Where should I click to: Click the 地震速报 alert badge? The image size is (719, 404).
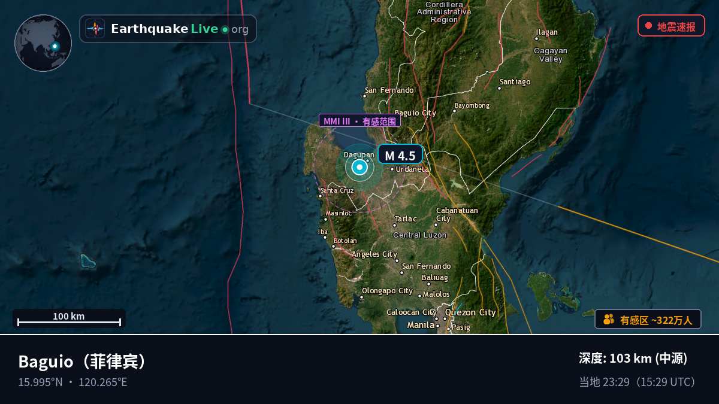[x=671, y=26]
